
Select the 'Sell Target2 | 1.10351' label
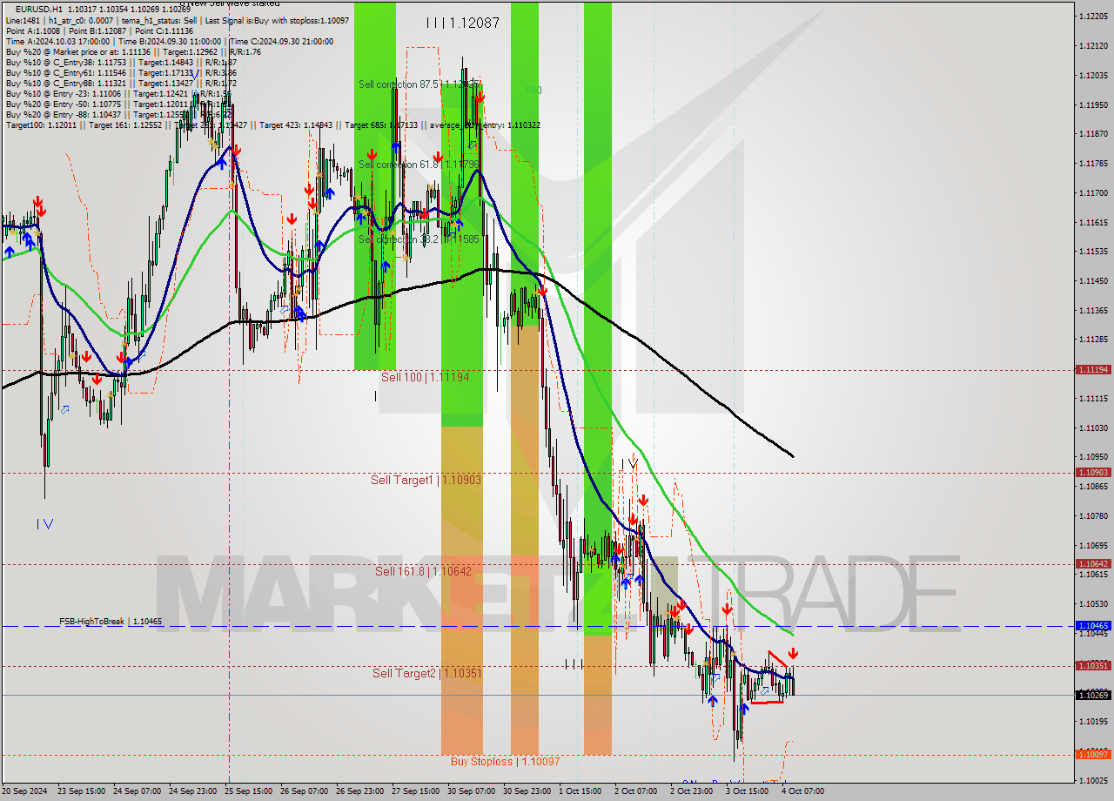pyautogui.click(x=426, y=673)
